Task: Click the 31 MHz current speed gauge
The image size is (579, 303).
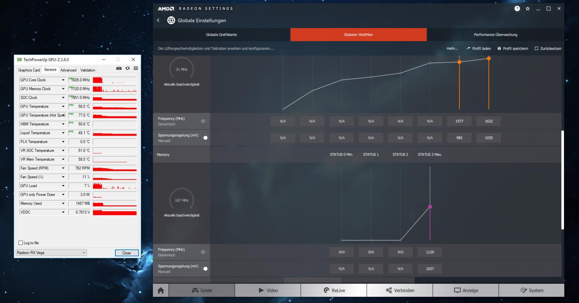Action: click(181, 69)
